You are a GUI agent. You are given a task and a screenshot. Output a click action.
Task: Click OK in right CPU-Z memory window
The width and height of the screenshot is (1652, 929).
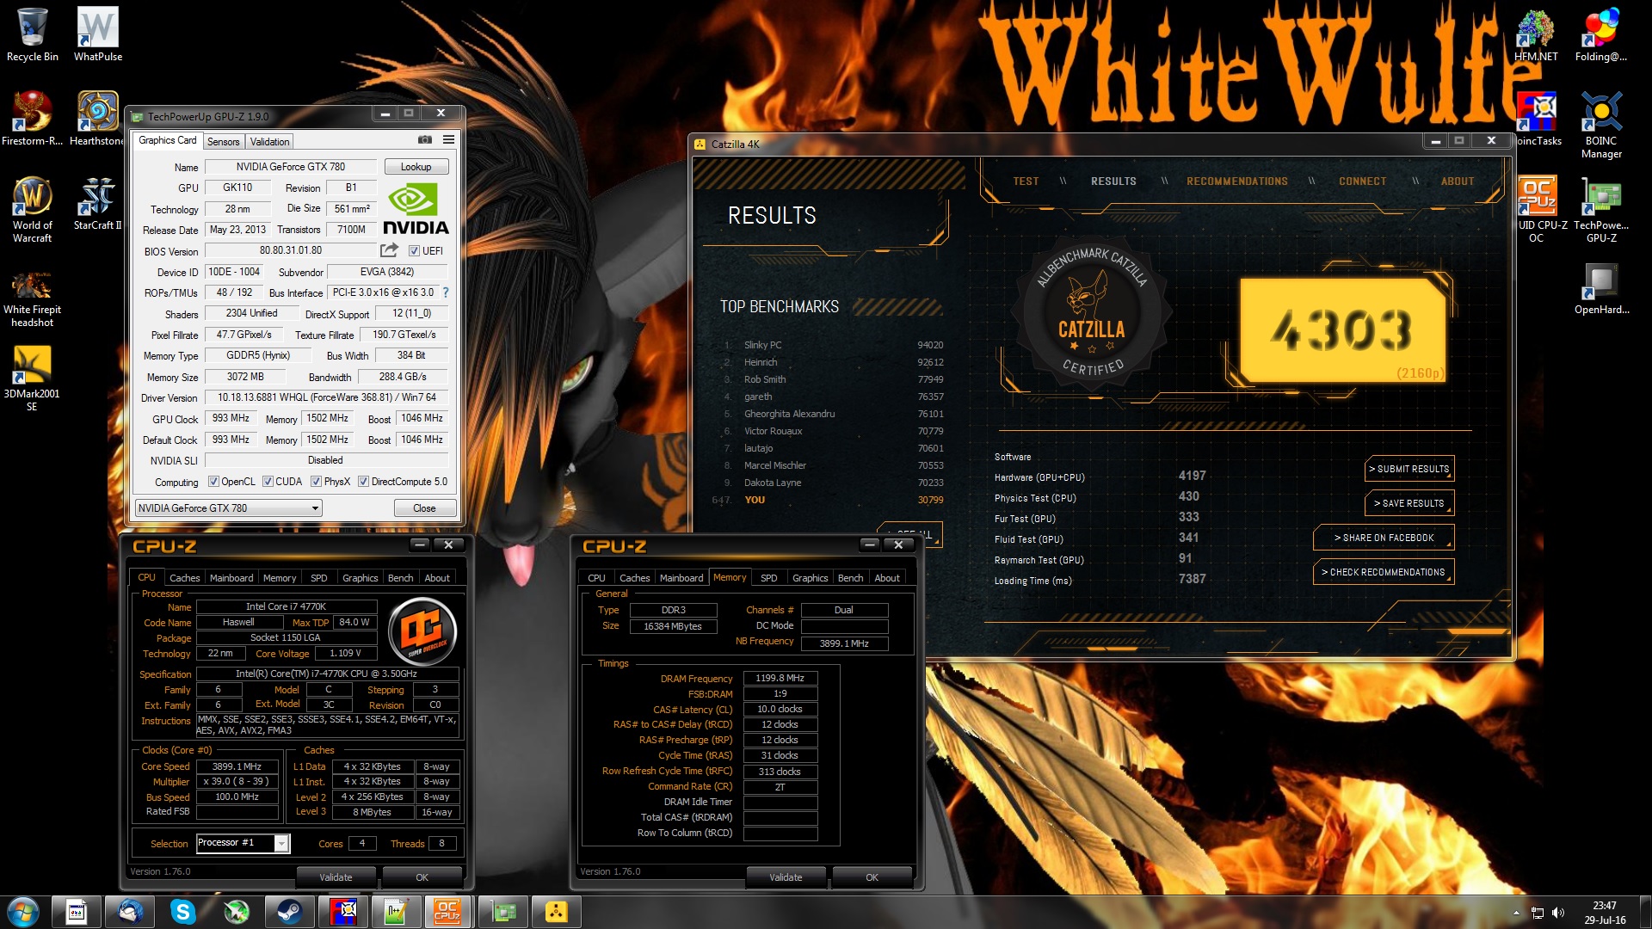pyautogui.click(x=872, y=877)
